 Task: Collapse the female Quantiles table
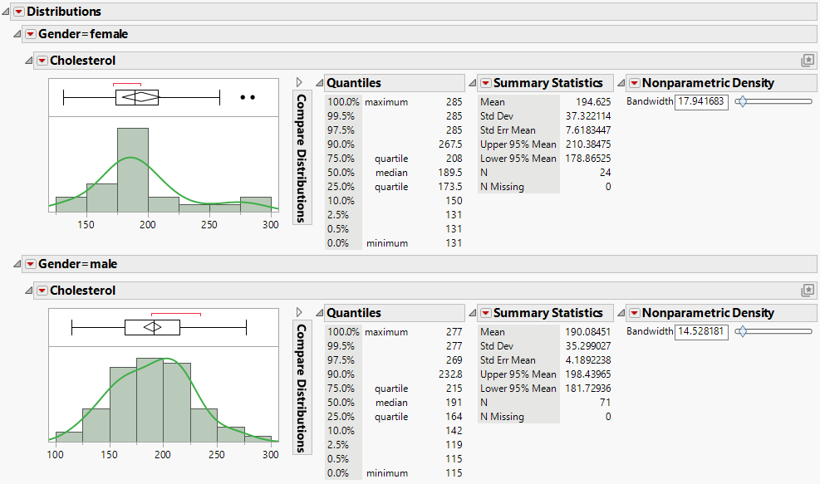tap(318, 83)
